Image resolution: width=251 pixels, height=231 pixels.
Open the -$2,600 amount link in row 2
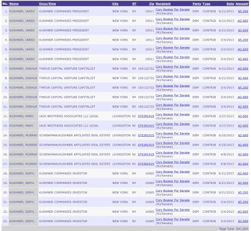click(243, 21)
